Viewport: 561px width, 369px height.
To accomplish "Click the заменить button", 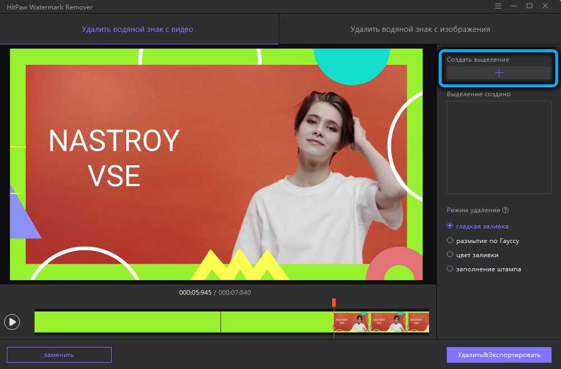I will (x=59, y=355).
